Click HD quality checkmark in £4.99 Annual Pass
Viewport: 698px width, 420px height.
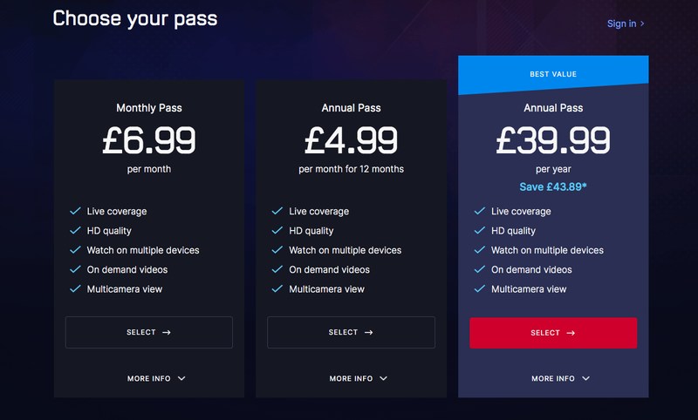tap(277, 230)
